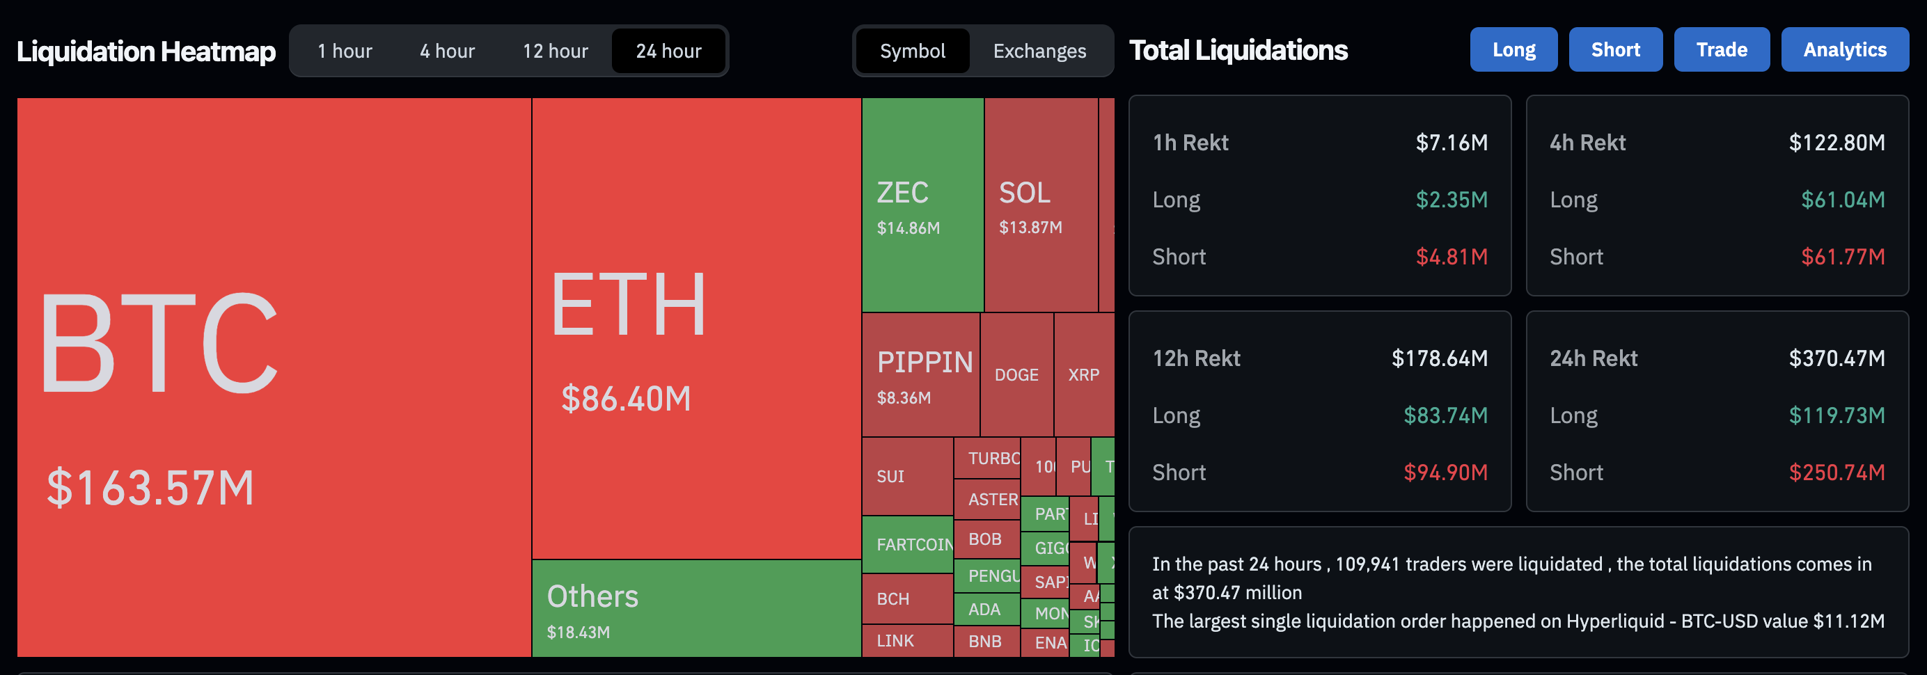1927x675 pixels.
Task: Click the Short liquidations button
Action: (1615, 49)
